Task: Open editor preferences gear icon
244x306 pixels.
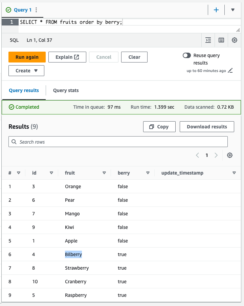Action: (235, 40)
